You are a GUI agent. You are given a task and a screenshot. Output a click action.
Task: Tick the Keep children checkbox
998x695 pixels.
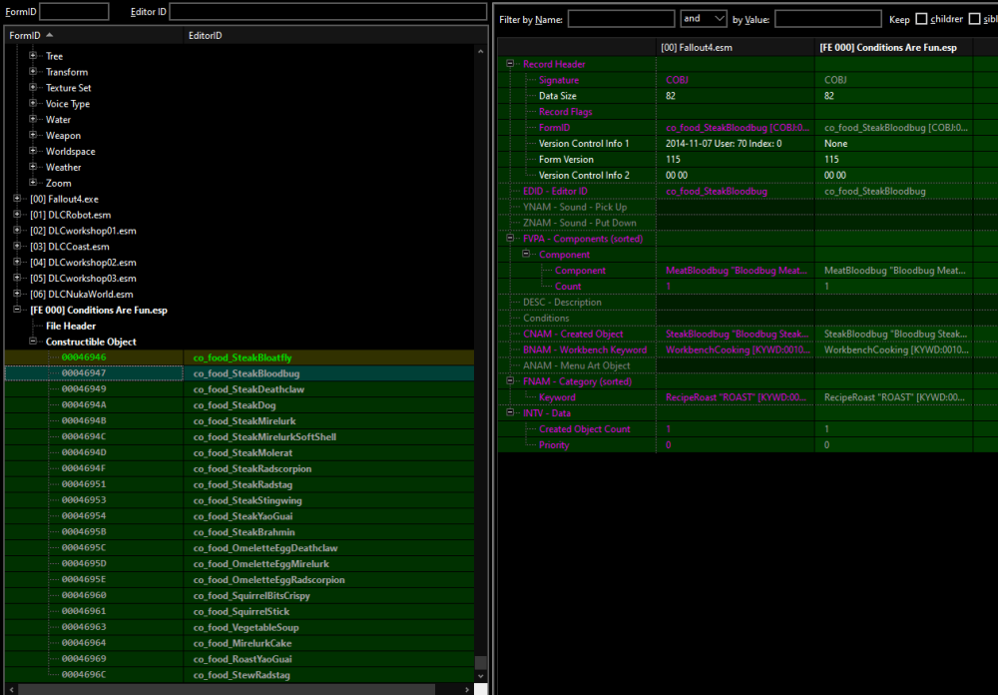click(921, 19)
